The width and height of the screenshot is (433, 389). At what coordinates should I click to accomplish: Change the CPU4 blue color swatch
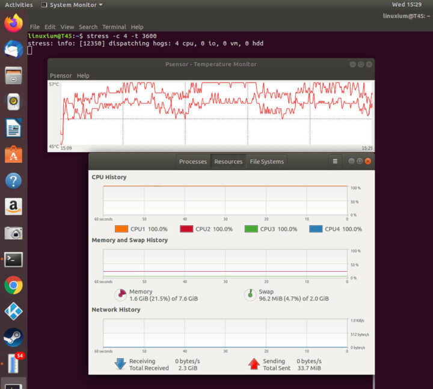[316, 229]
